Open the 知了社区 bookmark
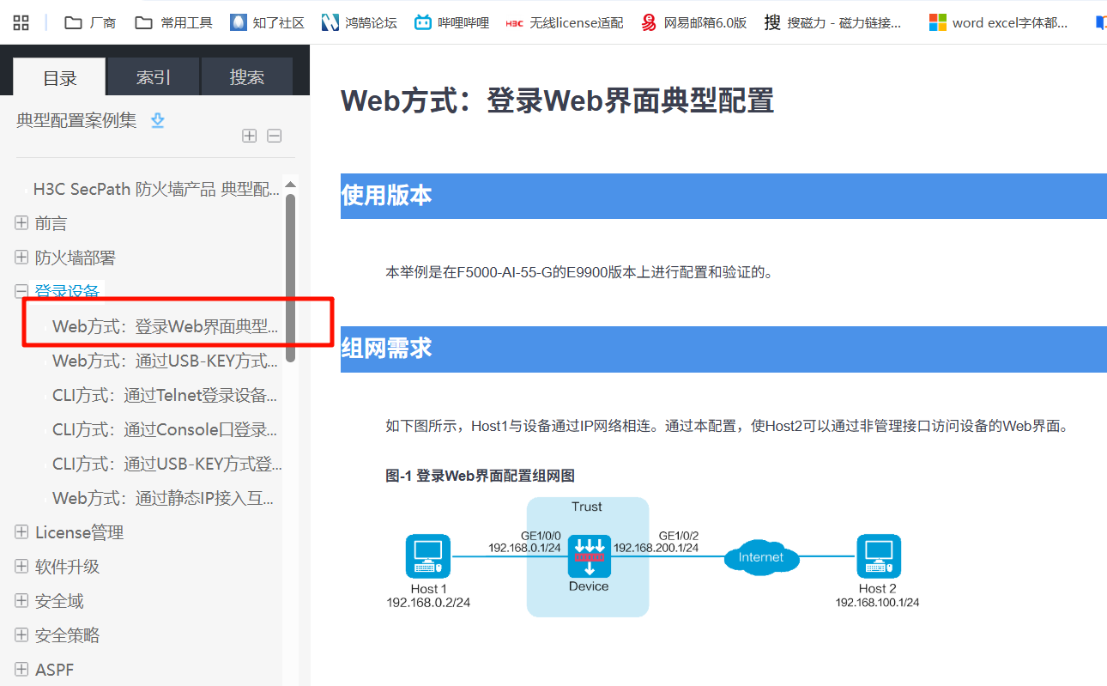This screenshot has height=686, width=1107. [268, 22]
